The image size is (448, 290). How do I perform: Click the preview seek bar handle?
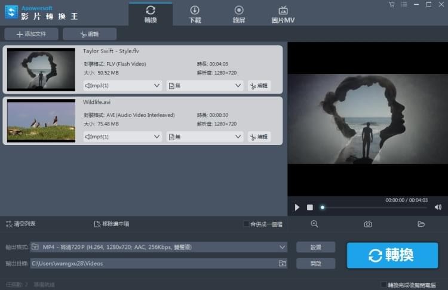[323, 207]
